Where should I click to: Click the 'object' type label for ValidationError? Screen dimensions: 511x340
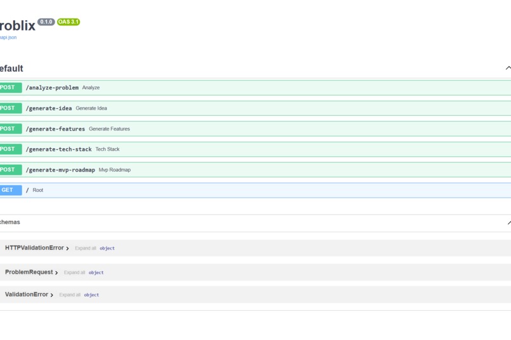pos(91,295)
